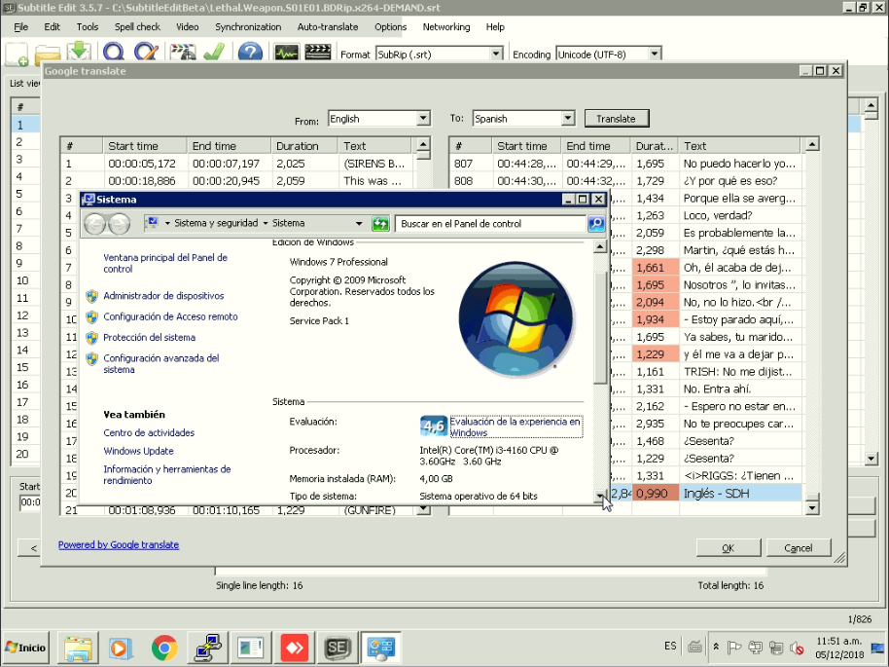This screenshot has height=667, width=889.
Task: Open the Encoding Unicode dropdown
Action: (x=655, y=54)
